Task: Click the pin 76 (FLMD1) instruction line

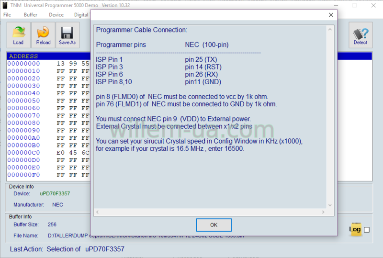Action: point(186,104)
